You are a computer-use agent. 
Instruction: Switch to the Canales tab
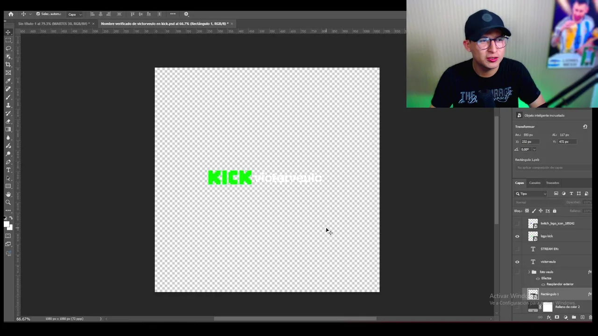534,183
